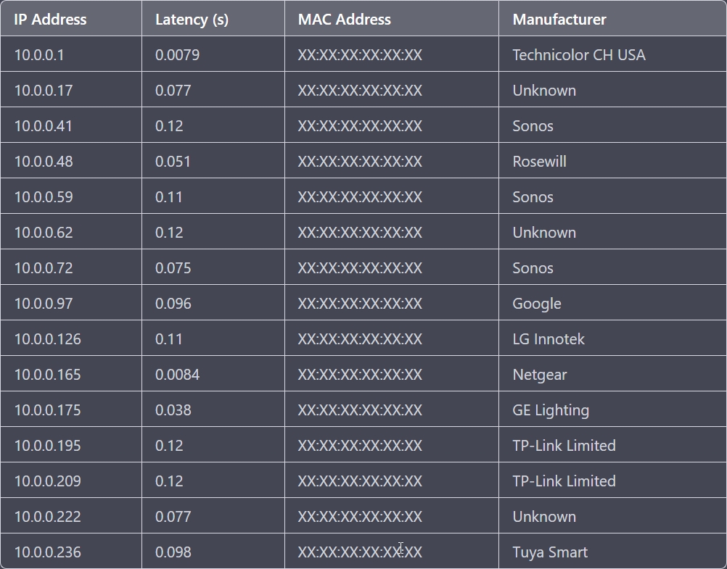Click the Latency (s) column header
The image size is (727, 569).
pos(192,20)
